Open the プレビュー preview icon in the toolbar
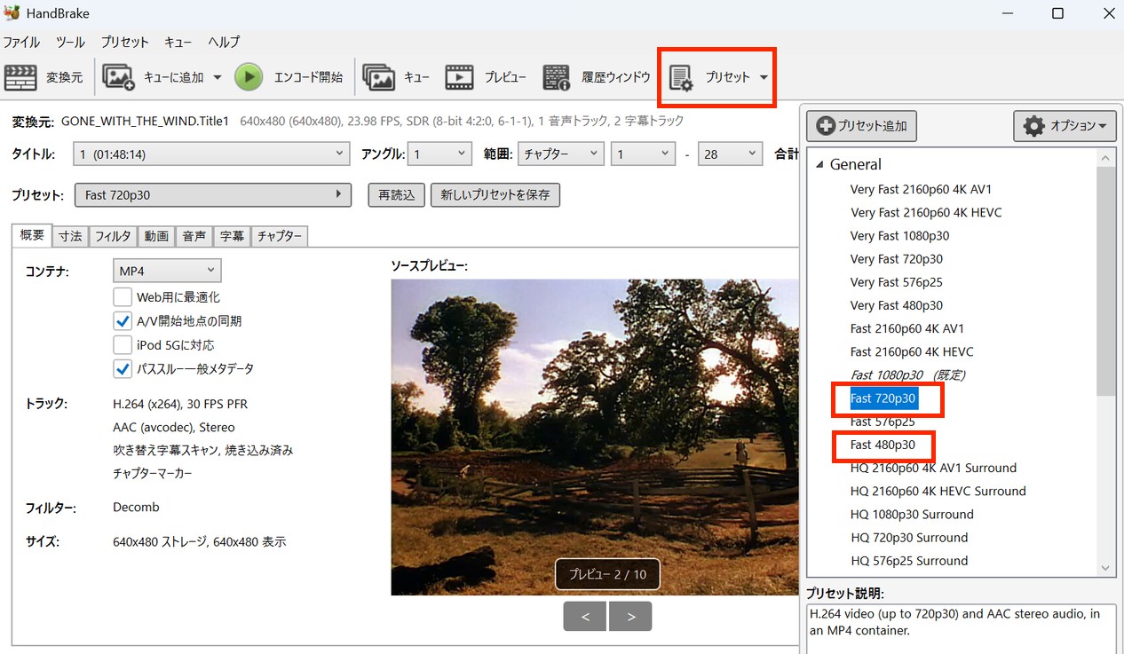The image size is (1124, 654). coord(460,77)
